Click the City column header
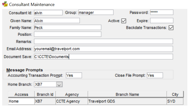189x108 pixels. pyautogui.click(x=175, y=94)
